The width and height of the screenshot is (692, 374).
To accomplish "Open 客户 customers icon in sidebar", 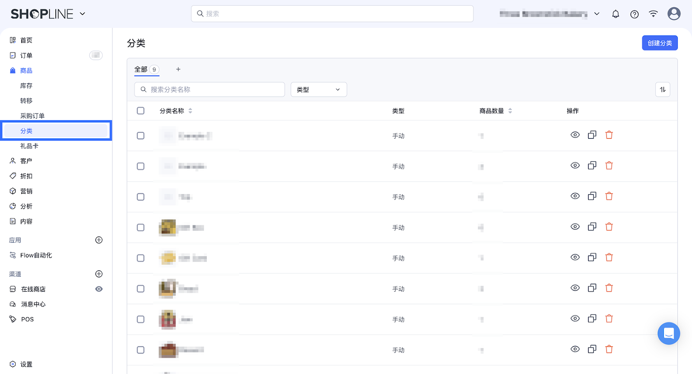I will click(13, 161).
